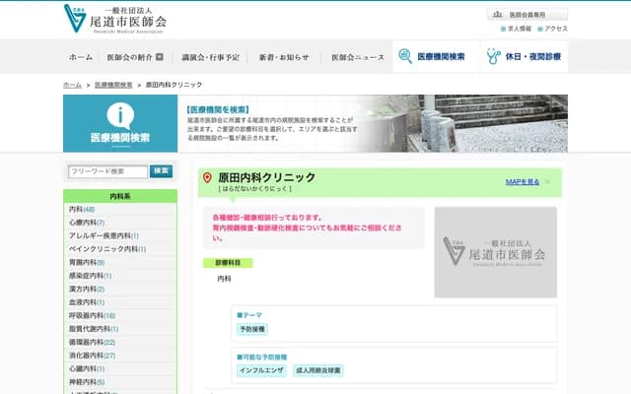Select ペインクリニック内科(1) in sidebar
The width and height of the screenshot is (631, 394).
tap(107, 249)
